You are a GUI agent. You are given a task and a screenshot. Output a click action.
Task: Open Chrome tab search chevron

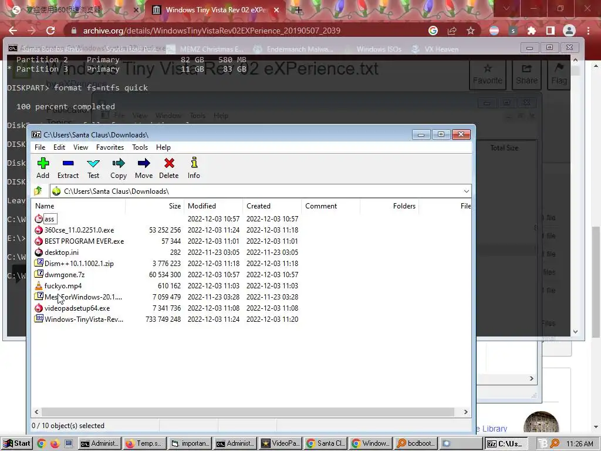click(507, 8)
